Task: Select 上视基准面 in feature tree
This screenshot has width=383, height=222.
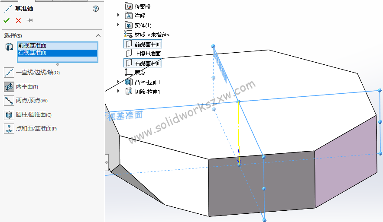Action: pos(148,54)
